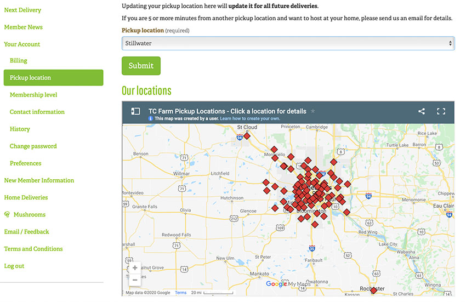Viewport: 466px width, 302px height.
Task: Open Next Delivery page
Action: point(22,10)
